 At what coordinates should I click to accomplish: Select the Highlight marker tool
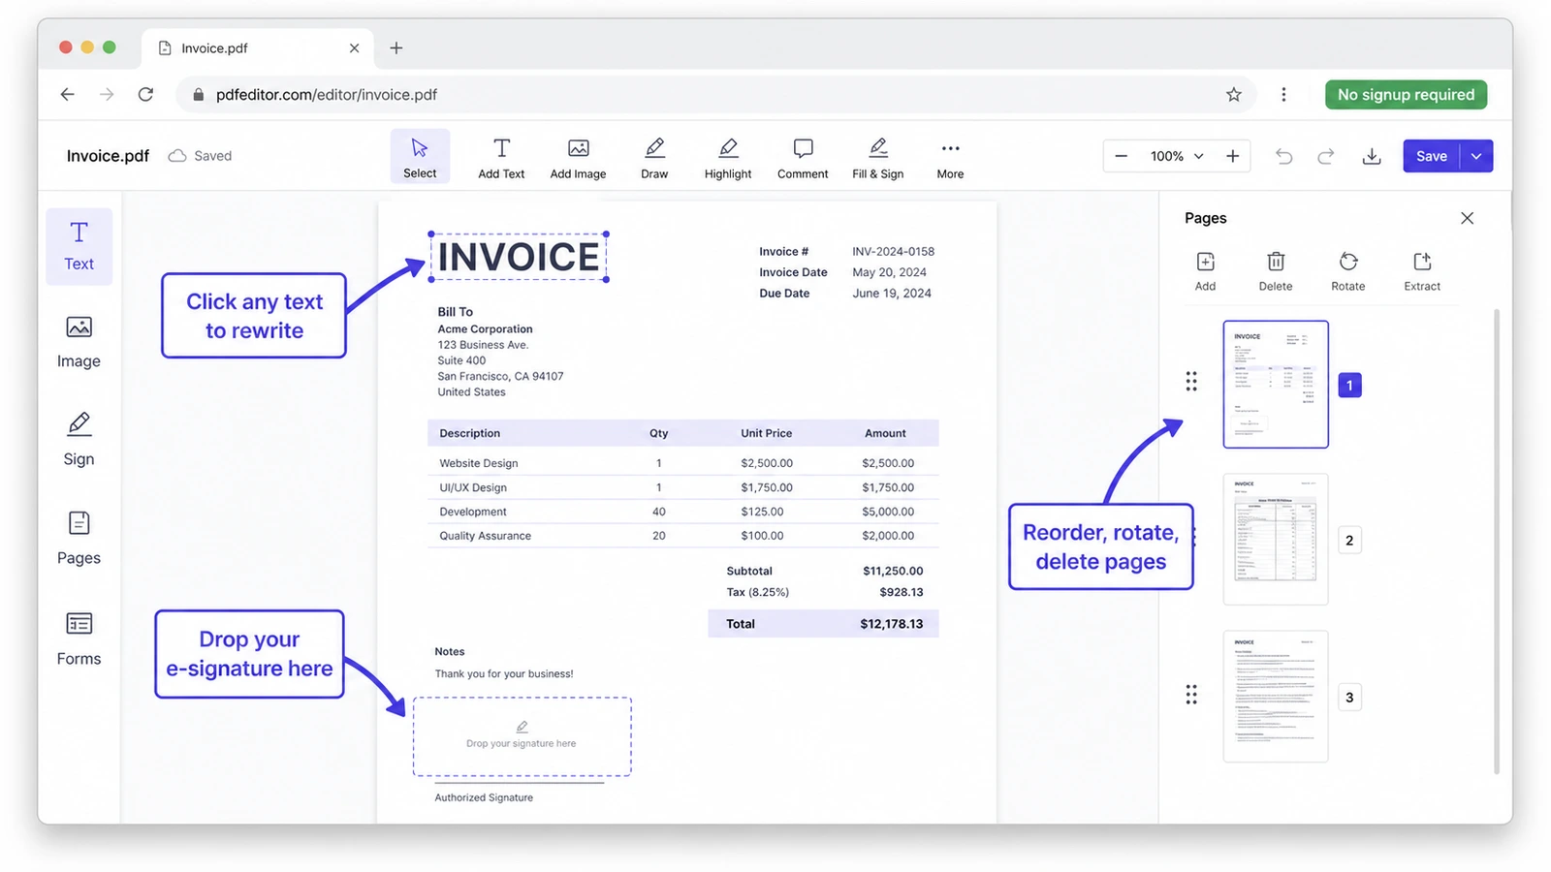pyautogui.click(x=728, y=158)
